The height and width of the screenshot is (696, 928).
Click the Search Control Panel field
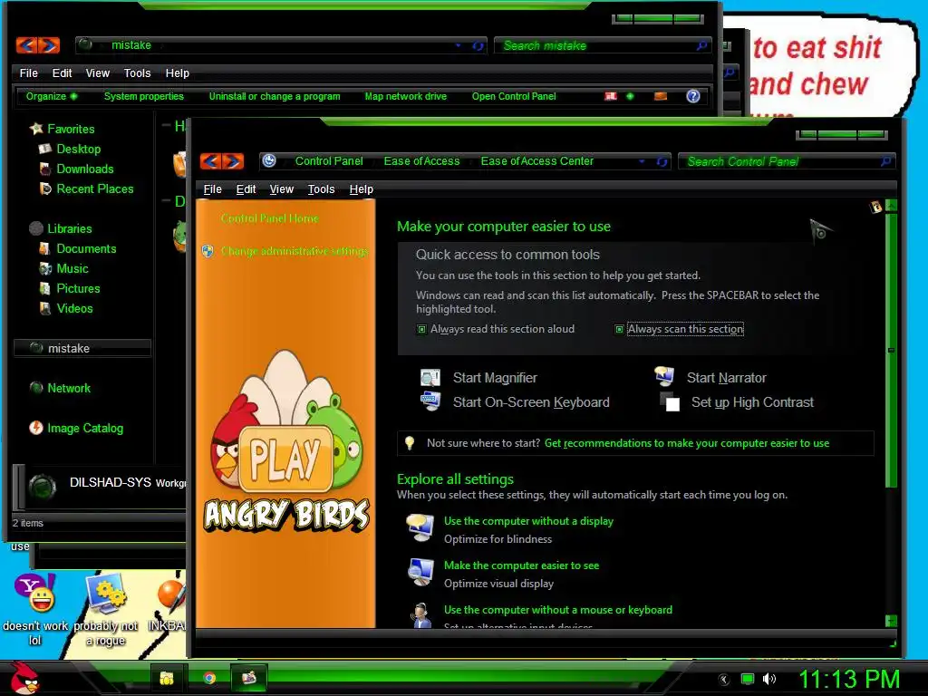tap(786, 161)
